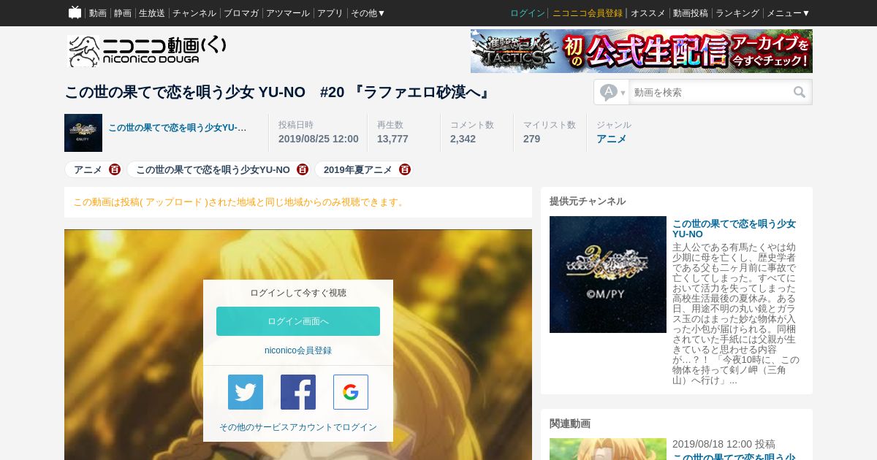Open the search type A dropdown
The width and height of the screenshot is (877, 460).
[612, 92]
